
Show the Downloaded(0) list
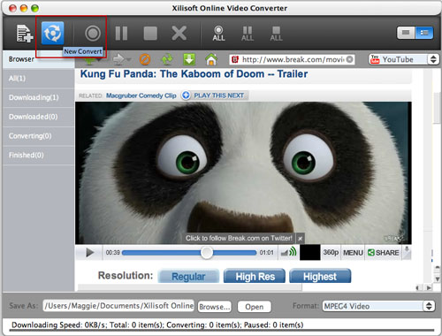point(39,117)
